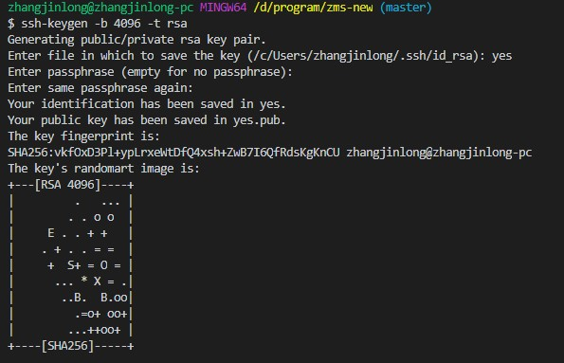
Task: Click the 'Enter passphrase' prompt line
Action: click(x=150, y=72)
